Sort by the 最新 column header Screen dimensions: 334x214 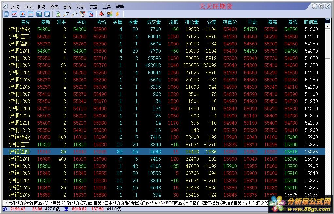click(x=45, y=22)
